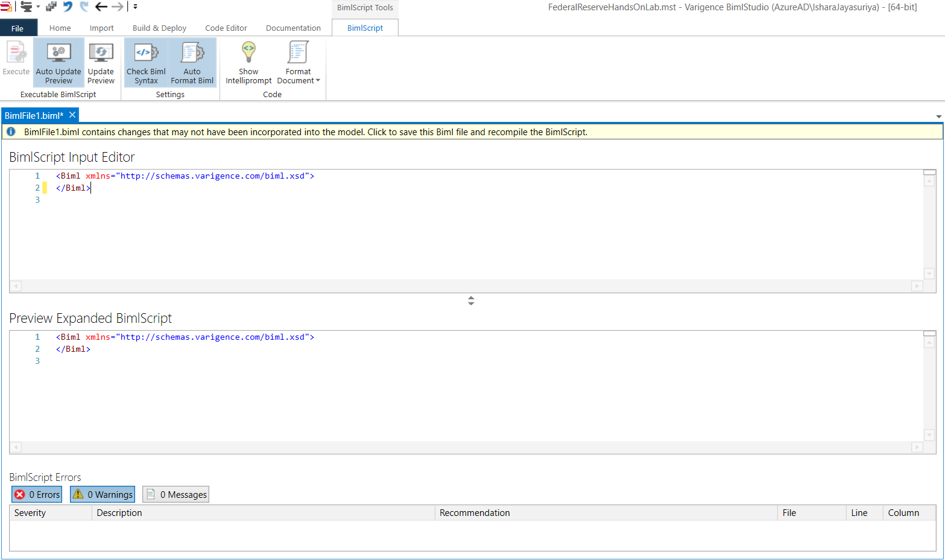Open the Format Document tool
Image resolution: width=945 pixels, height=560 pixels.
coord(297,60)
